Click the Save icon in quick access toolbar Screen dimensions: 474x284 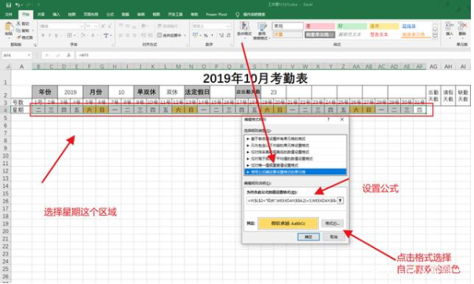pyautogui.click(x=8, y=5)
